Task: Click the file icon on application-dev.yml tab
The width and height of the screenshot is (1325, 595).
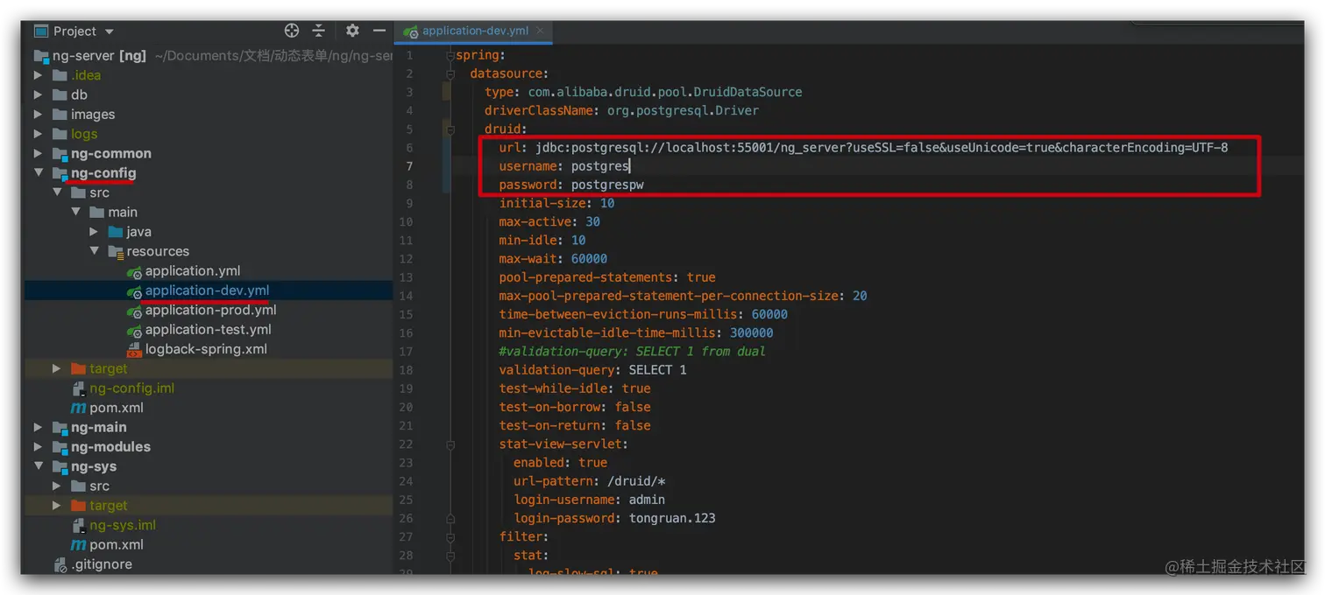Action: click(410, 31)
